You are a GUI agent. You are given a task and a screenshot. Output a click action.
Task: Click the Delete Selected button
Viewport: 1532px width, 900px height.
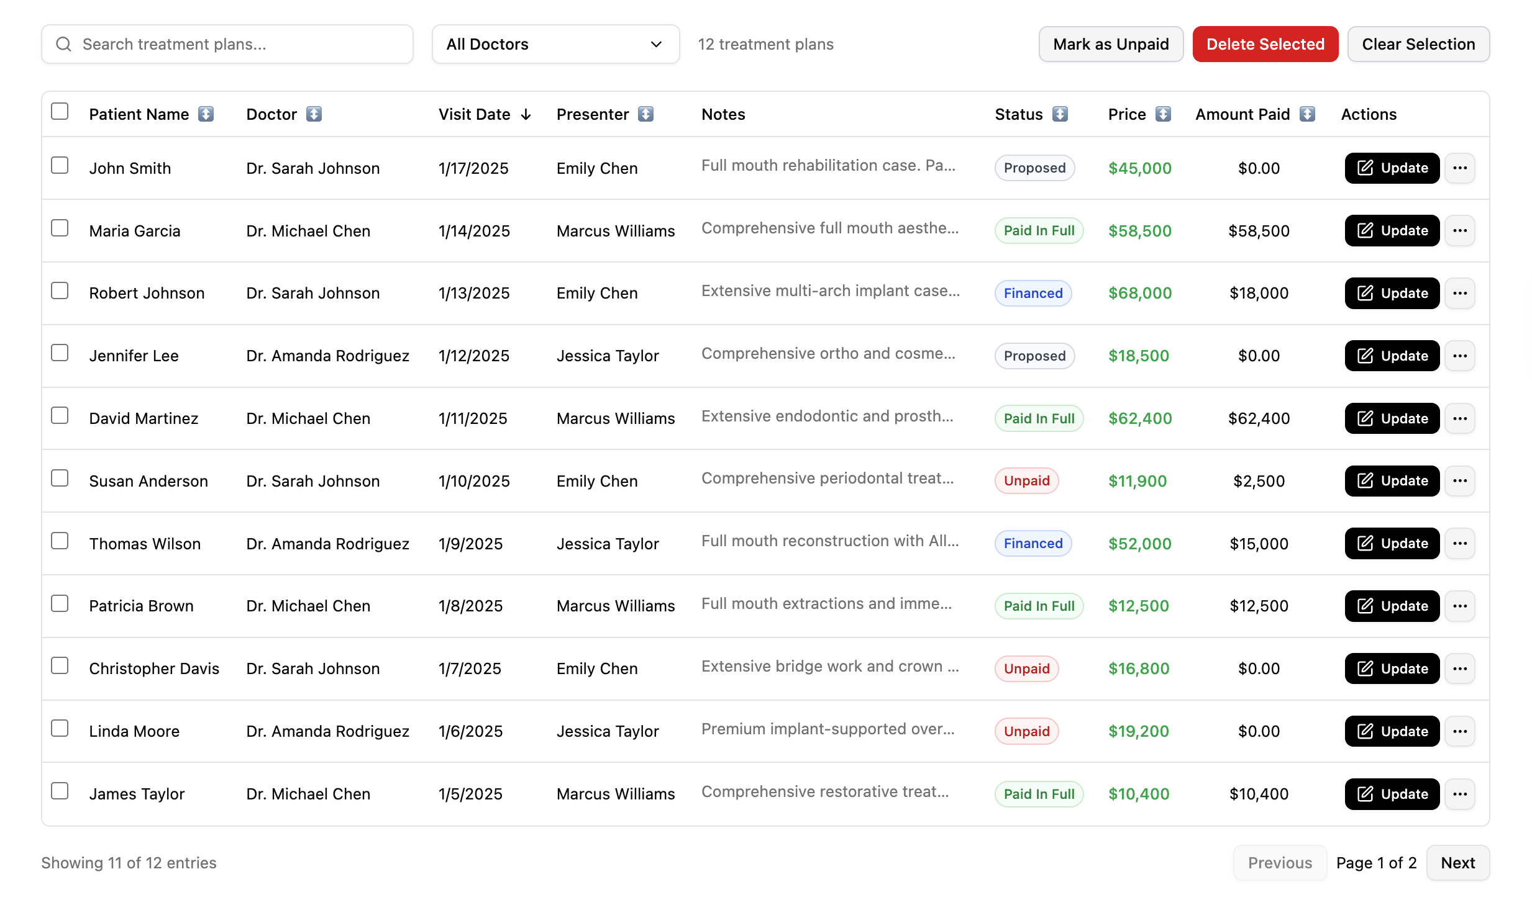(x=1265, y=44)
